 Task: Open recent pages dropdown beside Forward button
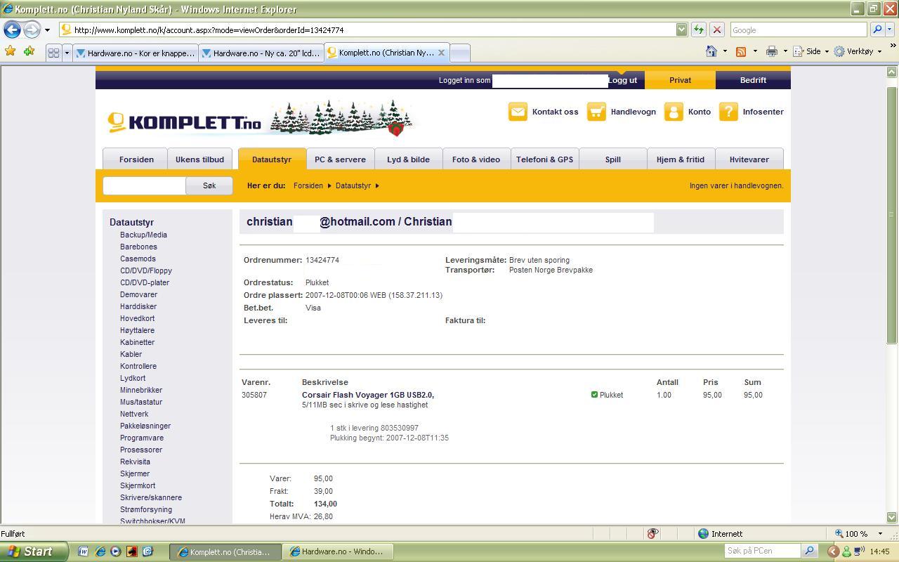(x=47, y=30)
